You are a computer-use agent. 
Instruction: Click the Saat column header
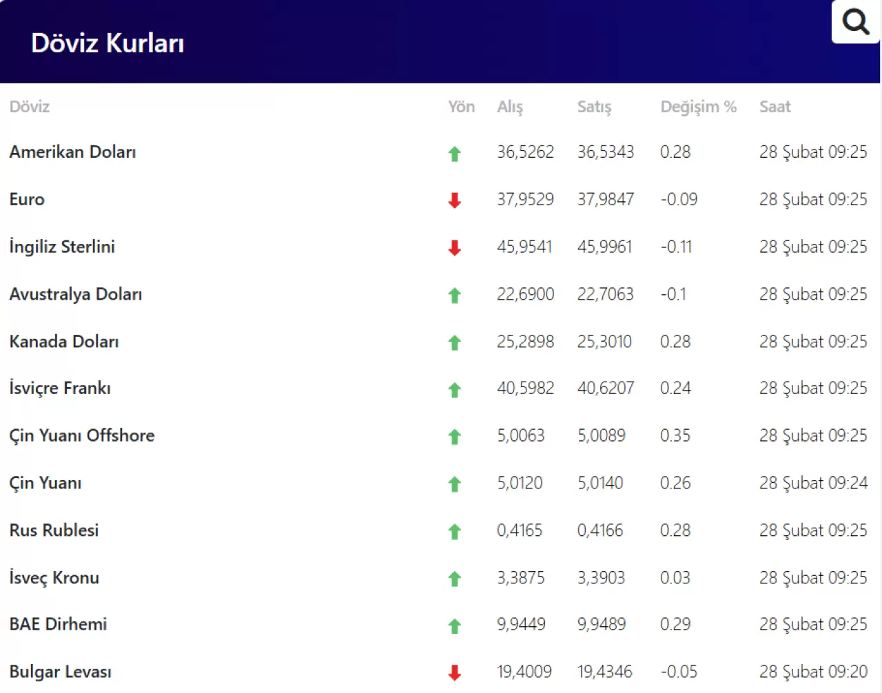[x=775, y=107]
